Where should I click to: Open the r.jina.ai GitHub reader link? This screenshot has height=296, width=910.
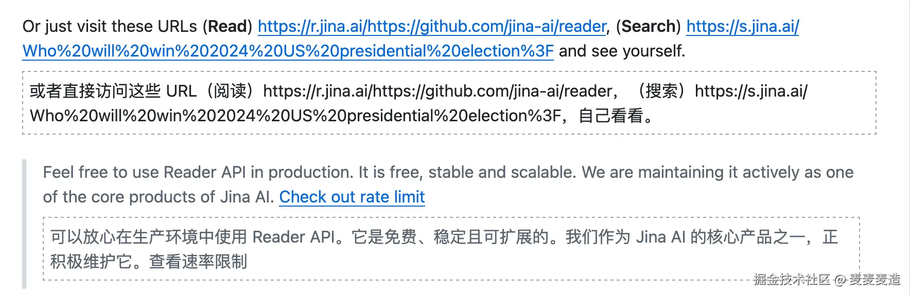pyautogui.click(x=432, y=26)
